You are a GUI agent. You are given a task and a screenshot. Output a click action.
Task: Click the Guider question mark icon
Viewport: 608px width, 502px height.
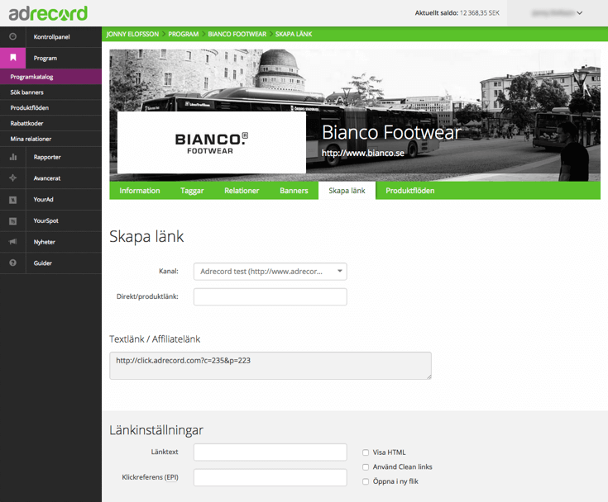(x=12, y=263)
